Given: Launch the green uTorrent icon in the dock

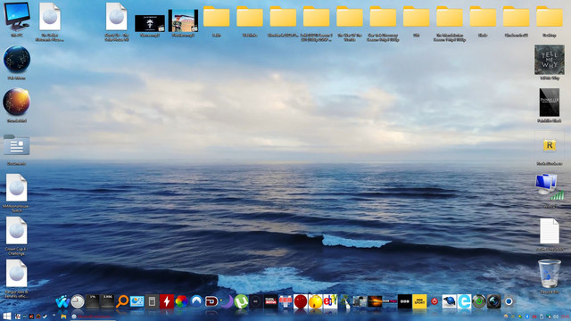Looking at the screenshot, I should [x=242, y=301].
